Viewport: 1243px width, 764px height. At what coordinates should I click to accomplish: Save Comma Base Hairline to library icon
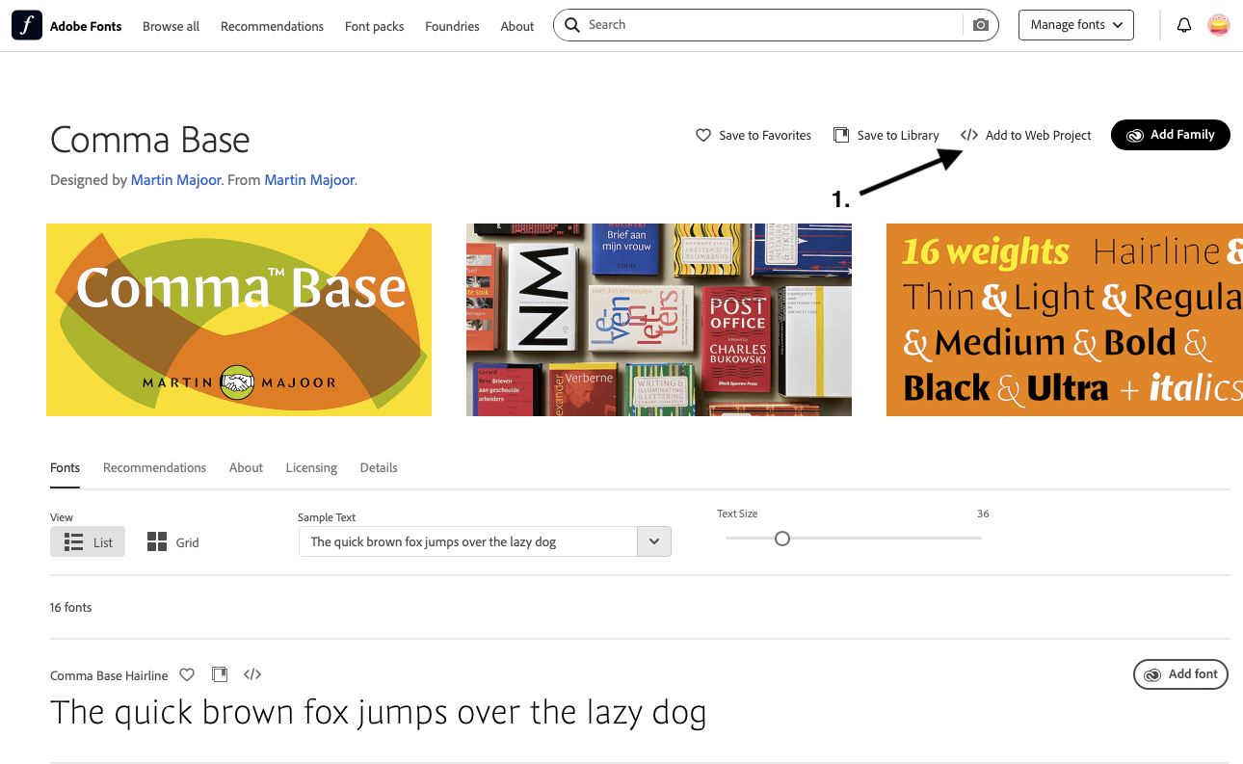(220, 675)
